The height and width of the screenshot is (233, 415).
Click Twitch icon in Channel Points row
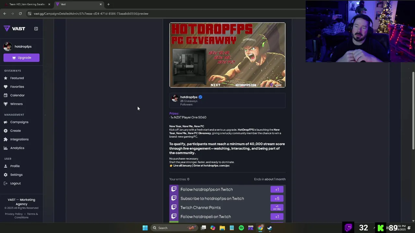pyautogui.click(x=174, y=207)
